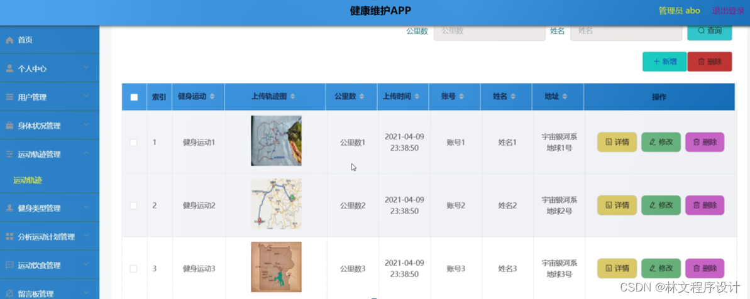Click the home icon beside 首页

pos(9,40)
